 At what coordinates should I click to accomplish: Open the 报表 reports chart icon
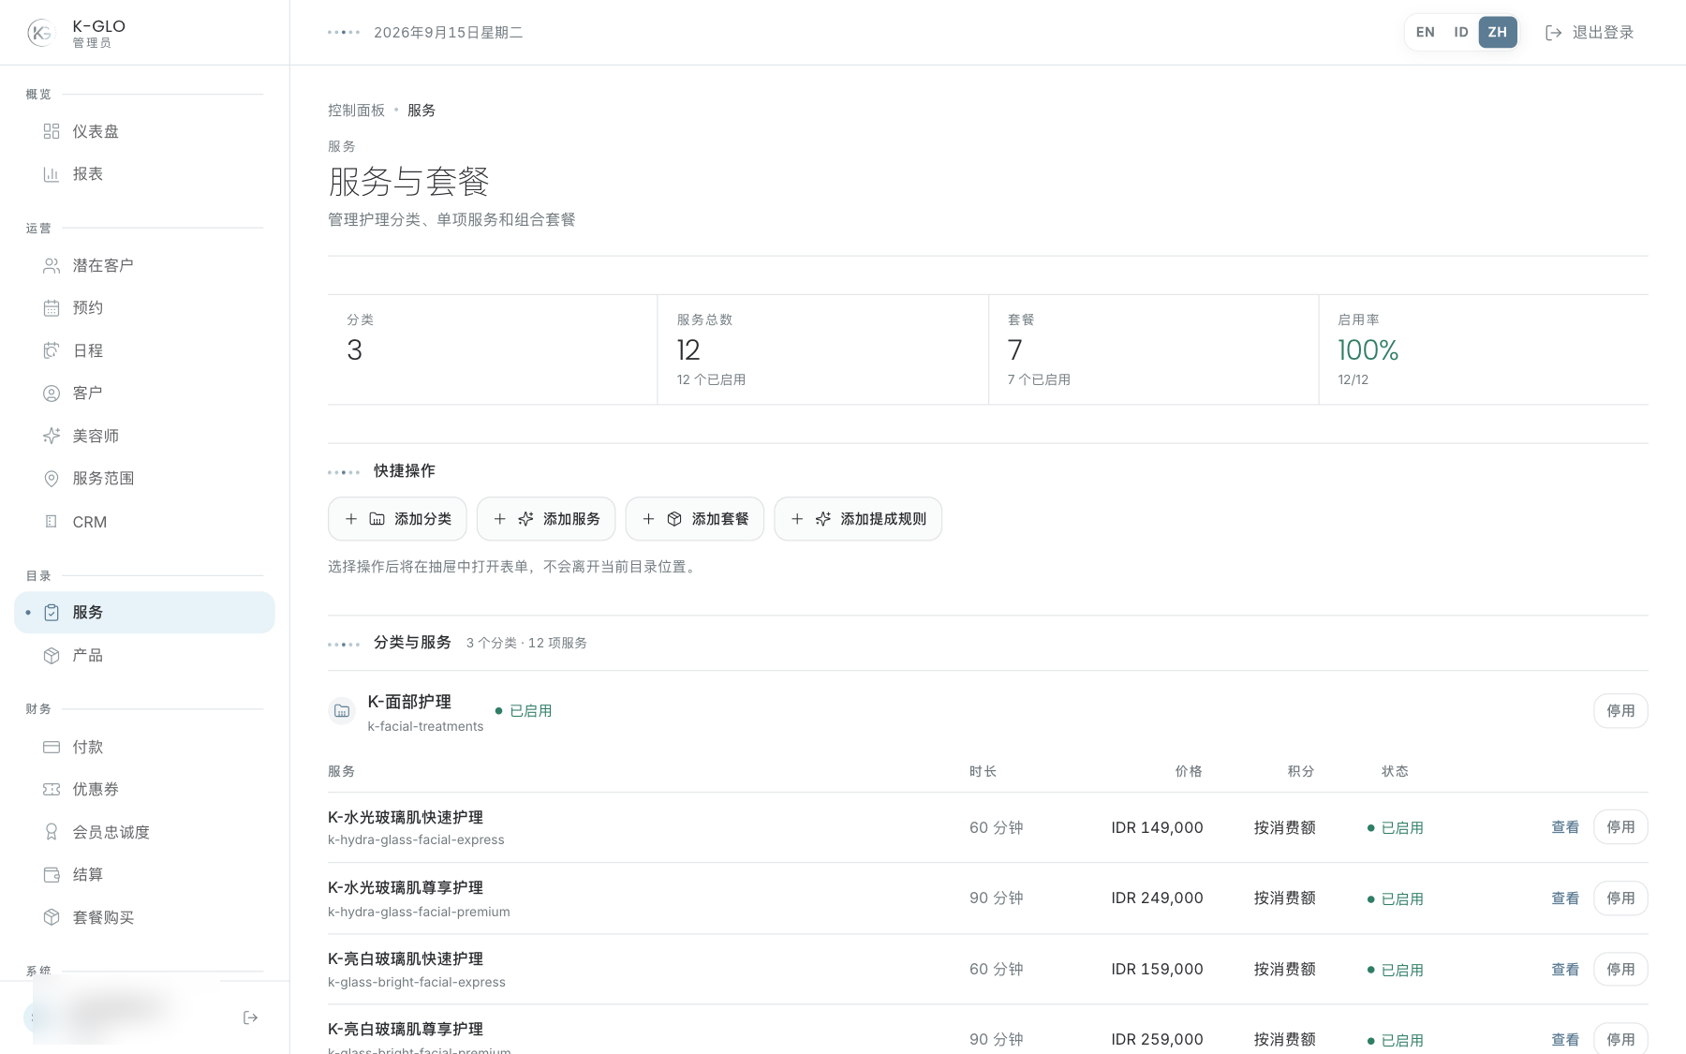click(52, 174)
